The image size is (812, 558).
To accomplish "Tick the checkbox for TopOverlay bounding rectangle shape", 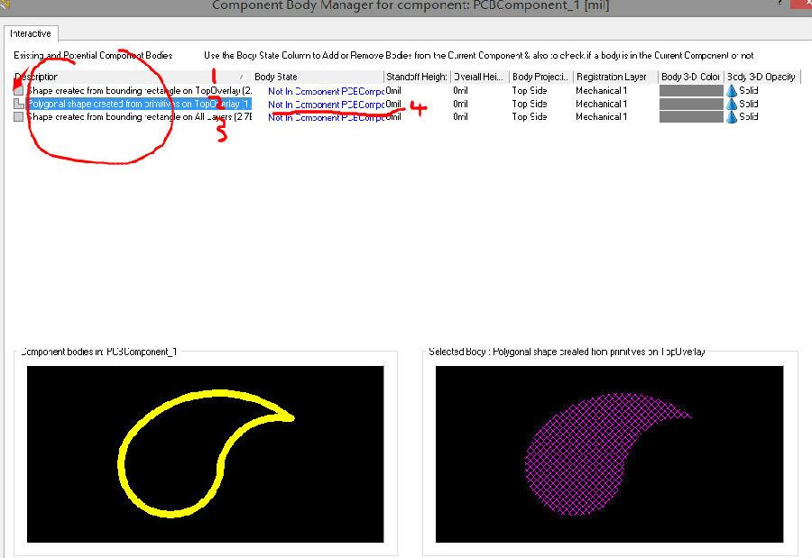I will click(x=18, y=91).
